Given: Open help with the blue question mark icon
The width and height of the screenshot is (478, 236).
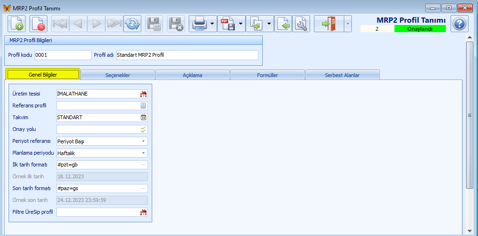Looking at the screenshot, I should coord(460,24).
